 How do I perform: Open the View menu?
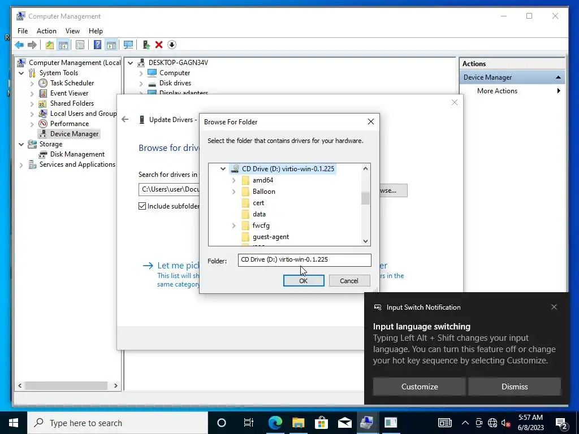pyautogui.click(x=72, y=31)
